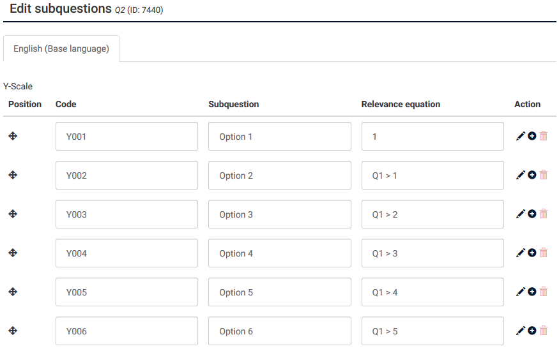Viewport: 559px width, 351px height.
Task: Click the Y004 code text box
Action: click(x=126, y=253)
